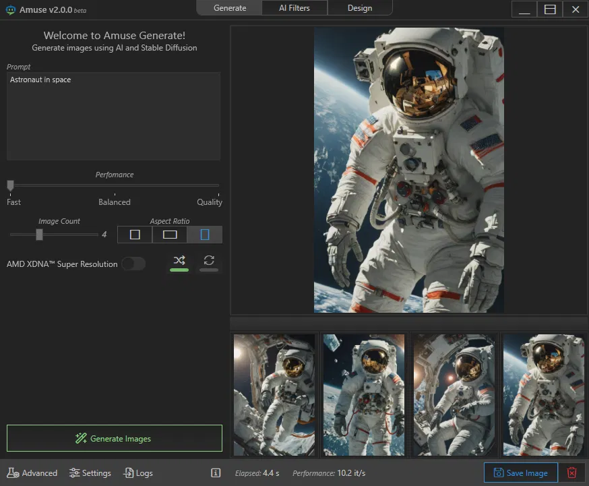Select the portrait aspect ratio
Image resolution: width=589 pixels, height=486 pixels.
205,235
